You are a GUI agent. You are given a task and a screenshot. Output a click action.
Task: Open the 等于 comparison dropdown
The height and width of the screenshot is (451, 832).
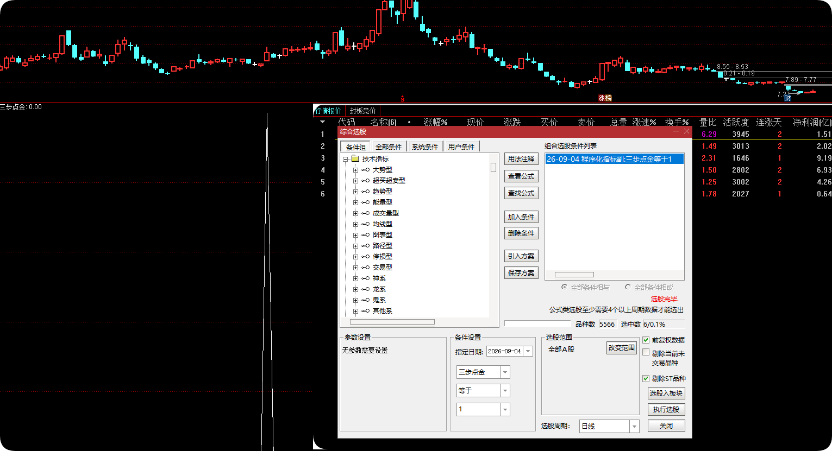coord(505,391)
